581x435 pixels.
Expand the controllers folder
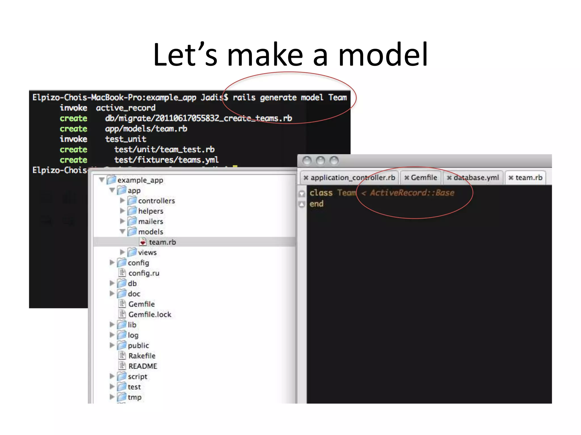(x=123, y=200)
